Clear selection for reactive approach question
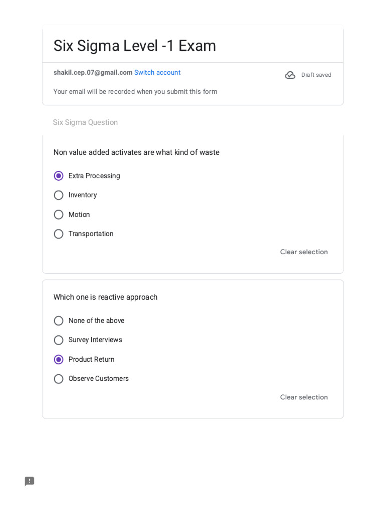The height and width of the screenshot is (514, 385). tap(304, 397)
